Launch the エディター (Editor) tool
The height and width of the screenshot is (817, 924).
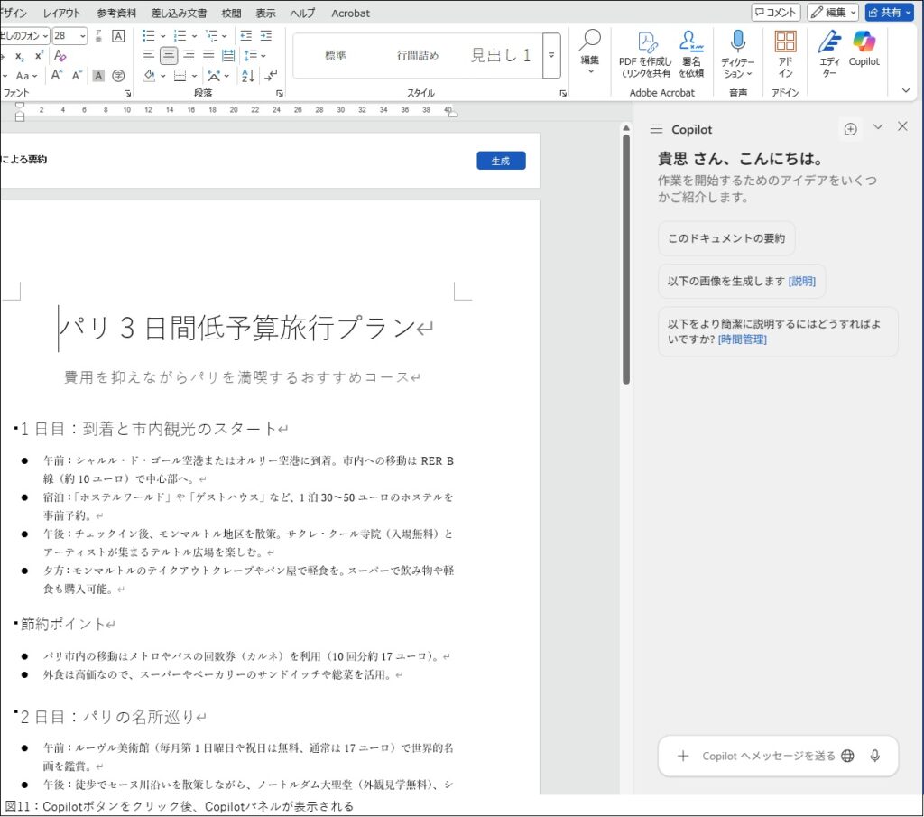[x=828, y=54]
